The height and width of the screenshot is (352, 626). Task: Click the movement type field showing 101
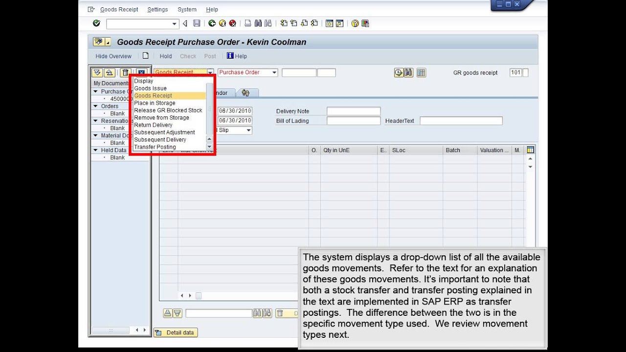pos(515,72)
